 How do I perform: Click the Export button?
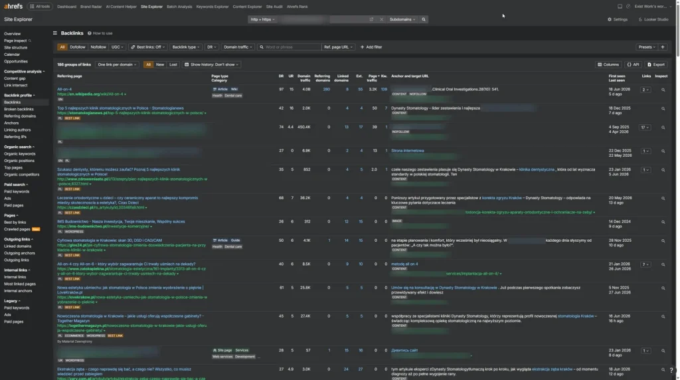click(656, 64)
